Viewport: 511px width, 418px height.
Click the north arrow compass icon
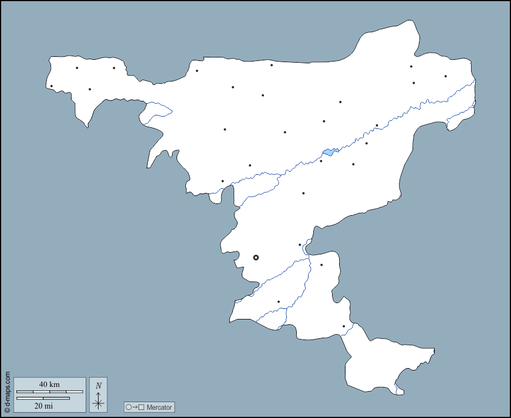point(98,400)
